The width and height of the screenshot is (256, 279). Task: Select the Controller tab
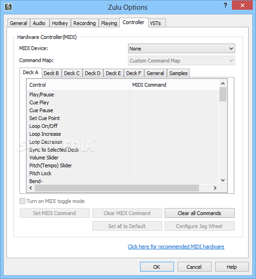coord(134,22)
